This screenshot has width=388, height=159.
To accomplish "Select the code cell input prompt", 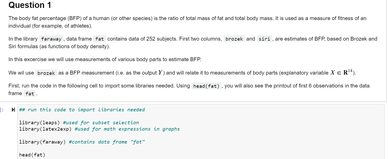I will click(x=3, y=110).
